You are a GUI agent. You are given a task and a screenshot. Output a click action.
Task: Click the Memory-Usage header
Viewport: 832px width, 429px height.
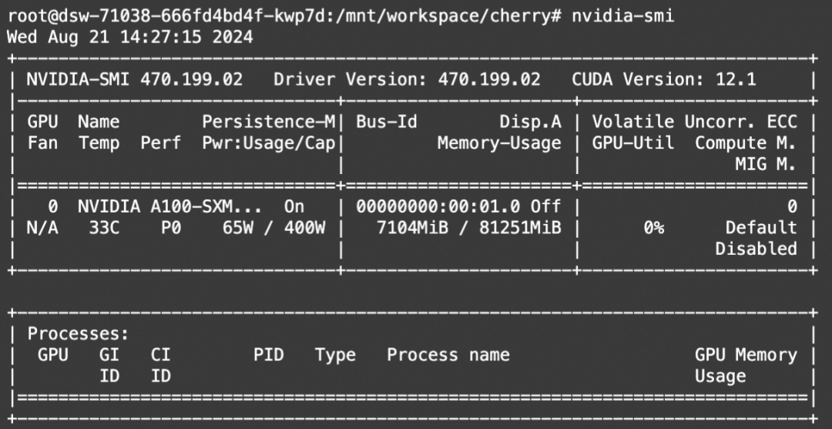(x=499, y=143)
